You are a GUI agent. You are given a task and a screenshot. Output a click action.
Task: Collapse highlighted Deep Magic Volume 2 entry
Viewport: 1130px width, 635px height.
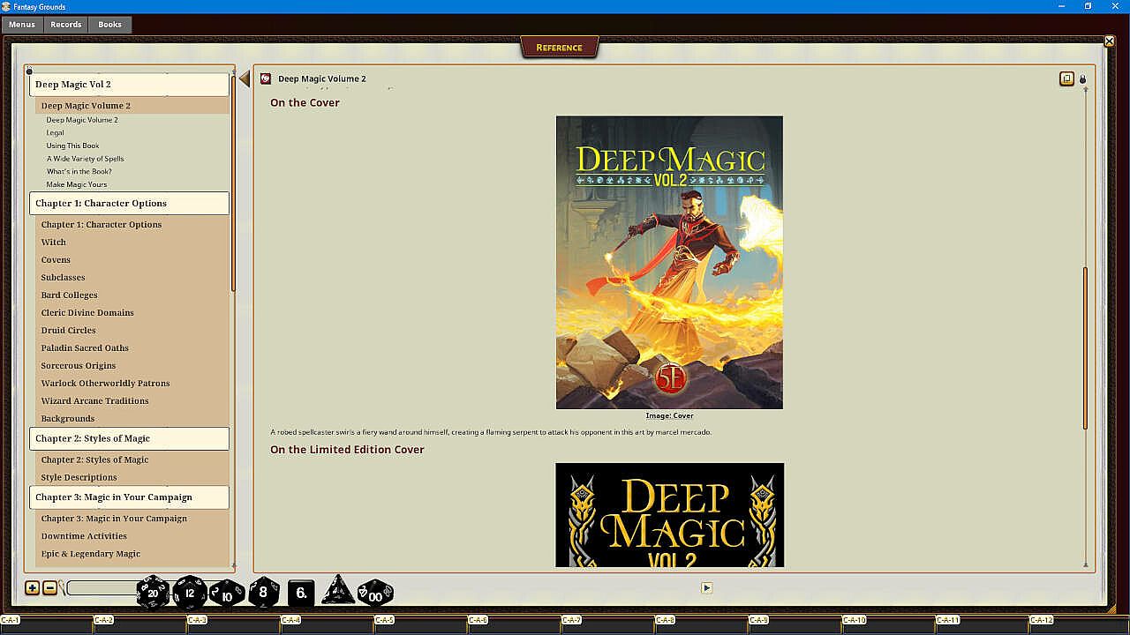pyautogui.click(x=132, y=106)
